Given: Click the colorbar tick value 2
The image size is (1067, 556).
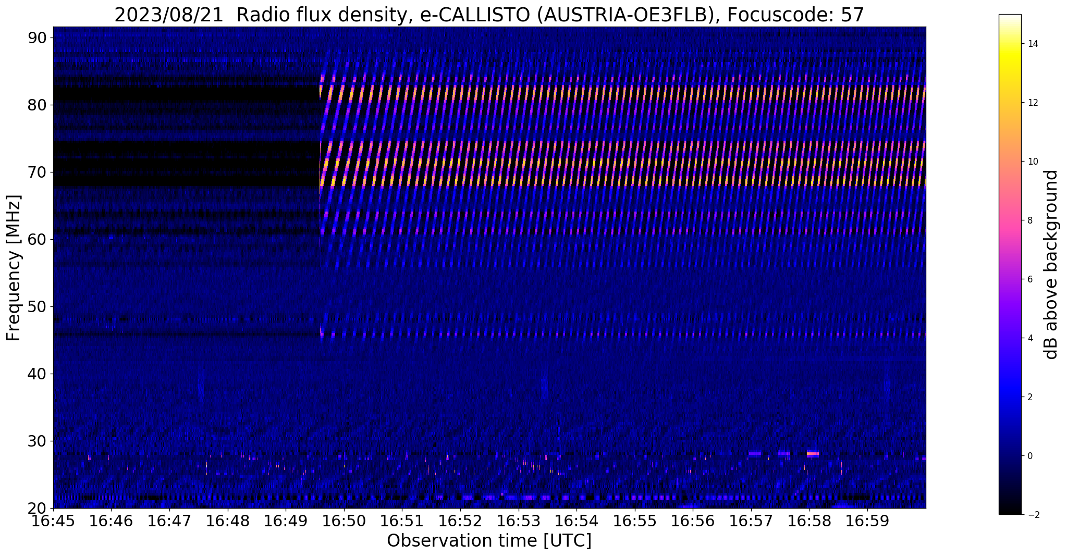Looking at the screenshot, I should tap(1029, 397).
